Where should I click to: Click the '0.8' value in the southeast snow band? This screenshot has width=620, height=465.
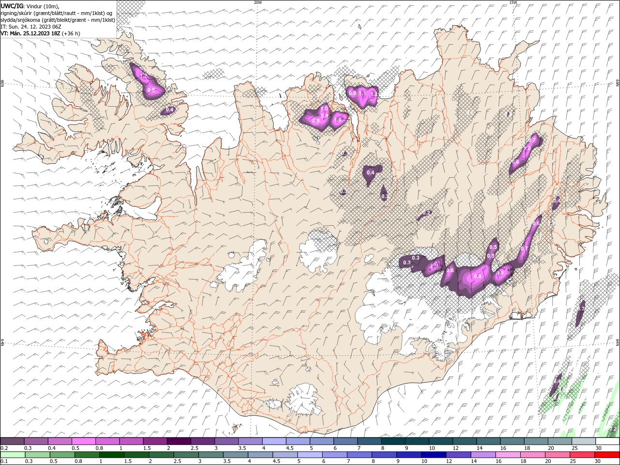click(478, 276)
